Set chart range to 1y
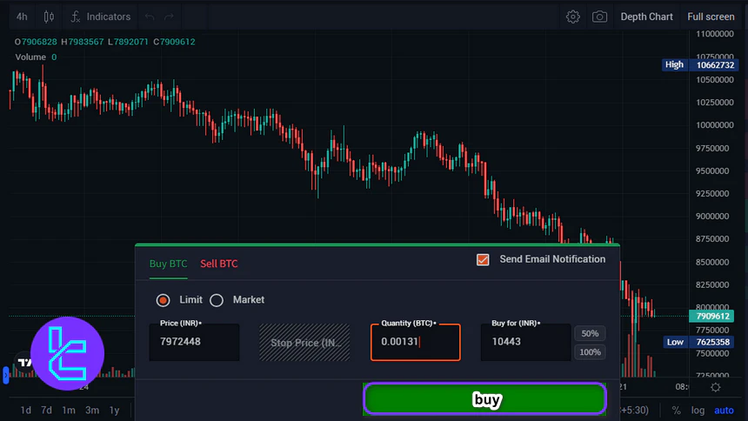The width and height of the screenshot is (748, 421). coord(115,411)
